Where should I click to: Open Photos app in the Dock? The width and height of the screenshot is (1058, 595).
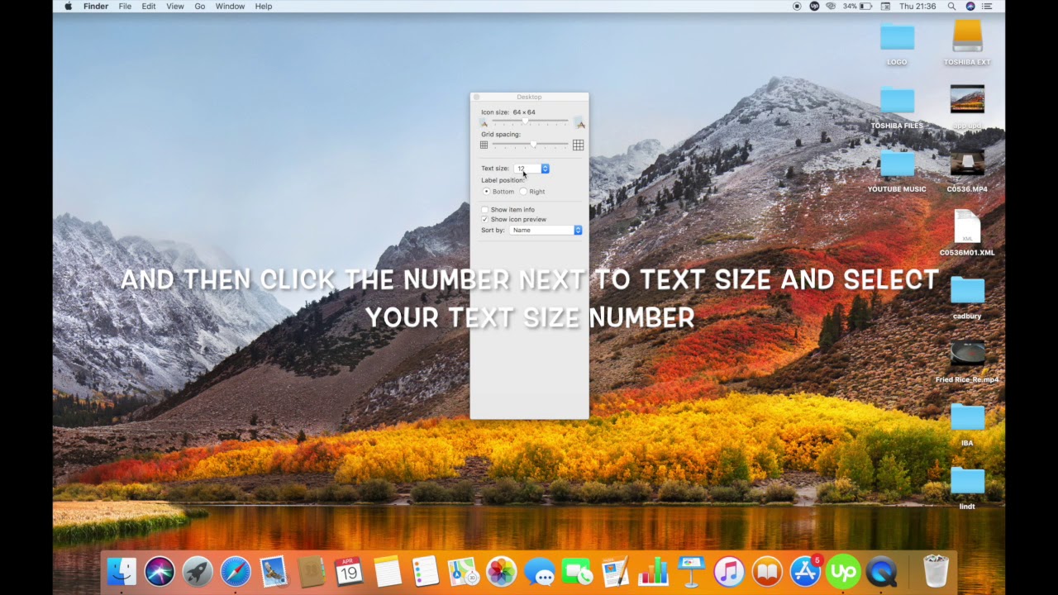pyautogui.click(x=501, y=572)
